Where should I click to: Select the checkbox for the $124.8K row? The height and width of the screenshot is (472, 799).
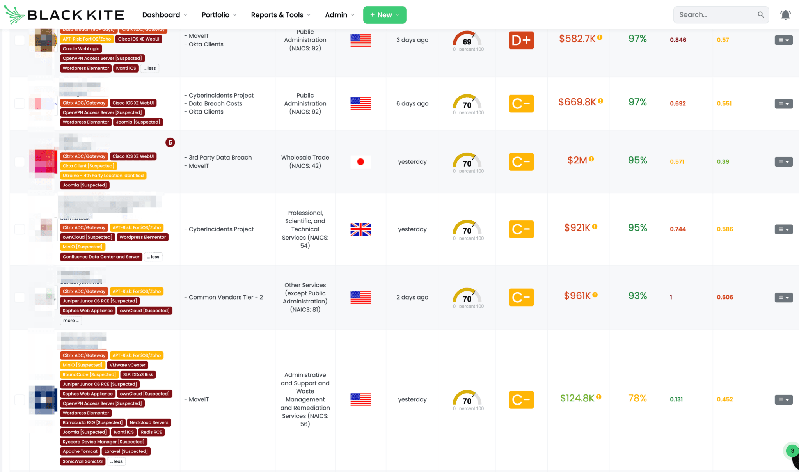coord(20,399)
